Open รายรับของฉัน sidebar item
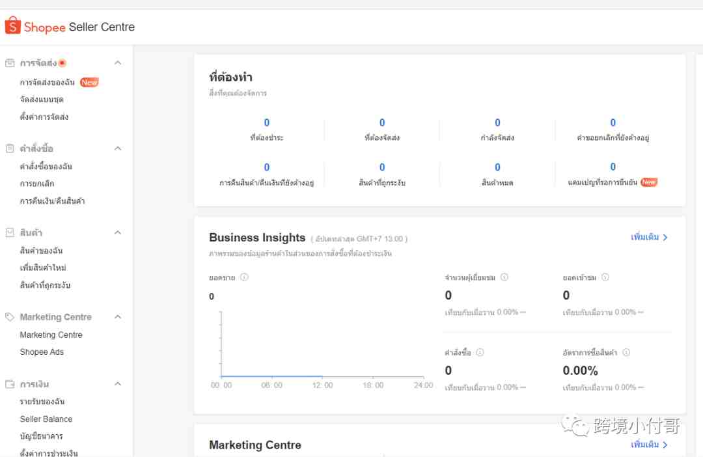Image resolution: width=703 pixels, height=457 pixels. point(42,402)
